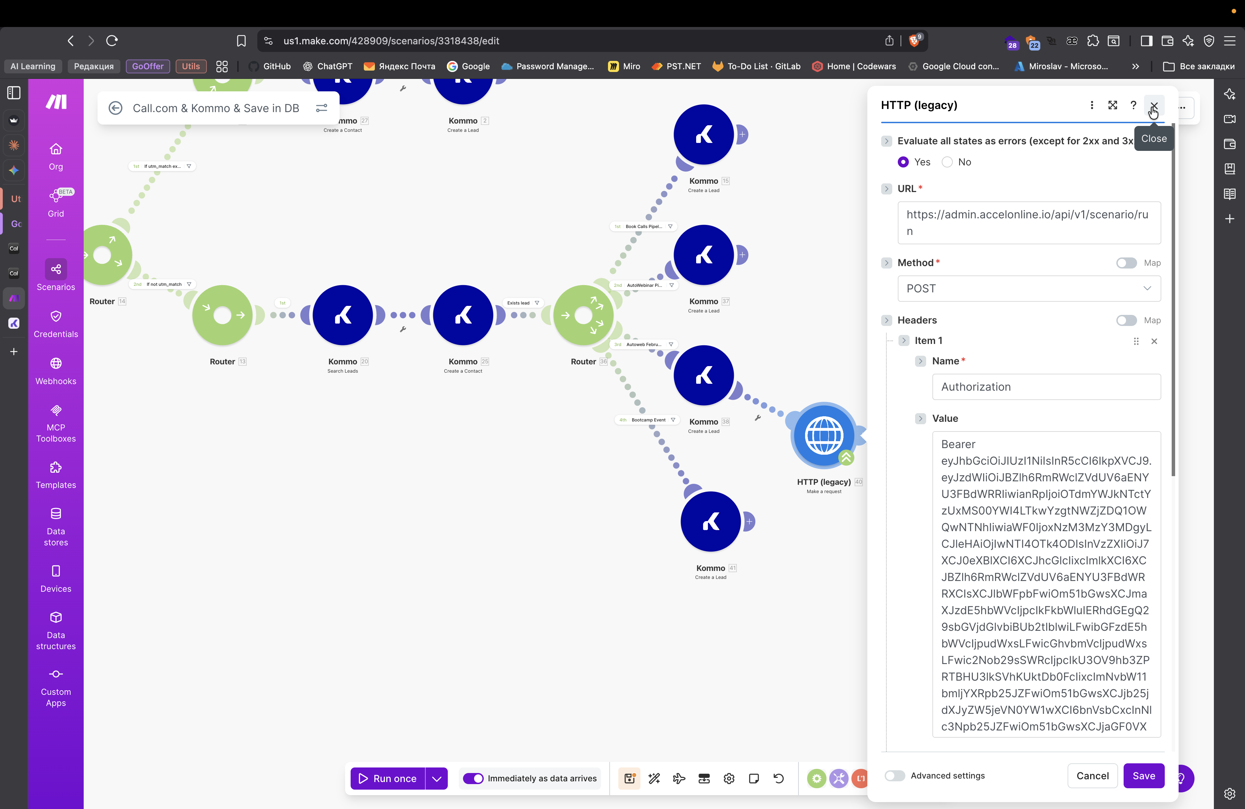Click the save scenario floppy icon

629,778
